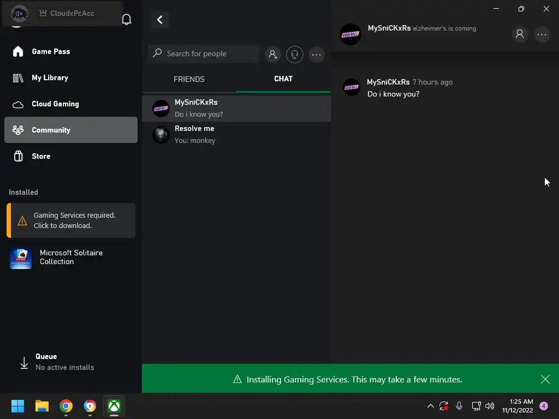Open Game Pass from the sidebar
This screenshot has height=419, width=559.
pos(71,51)
